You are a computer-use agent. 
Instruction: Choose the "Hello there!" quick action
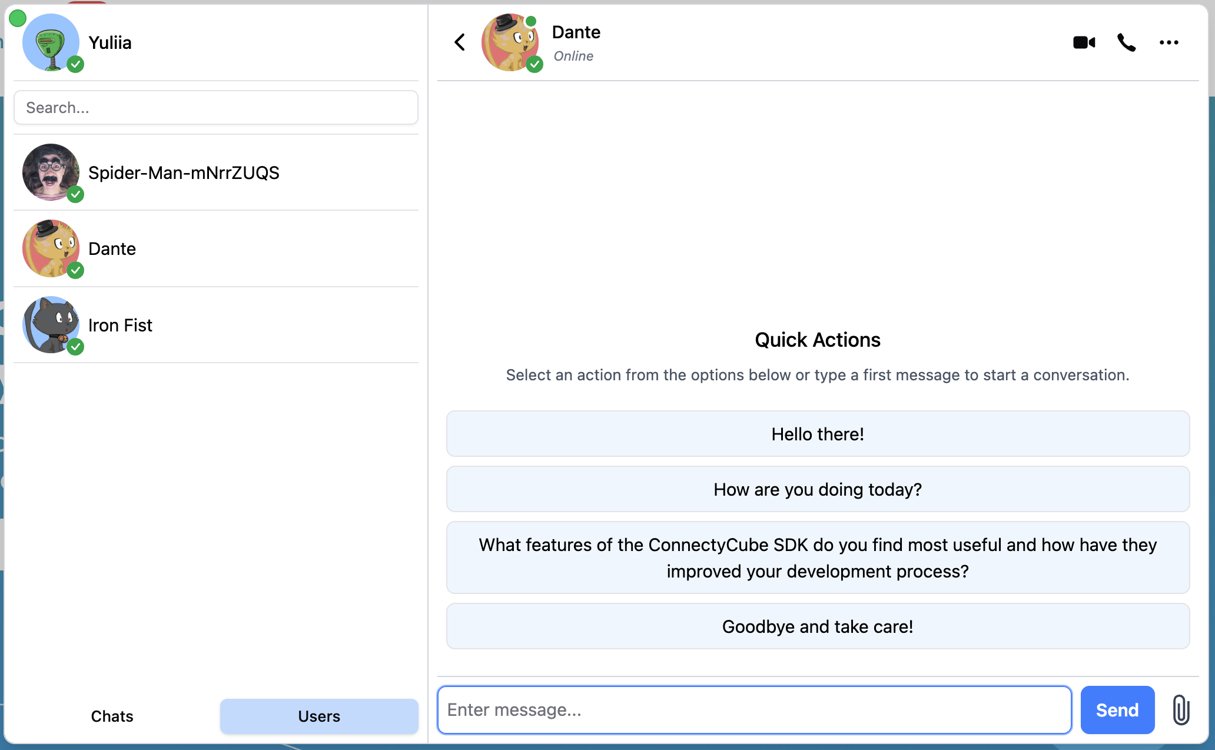click(818, 434)
